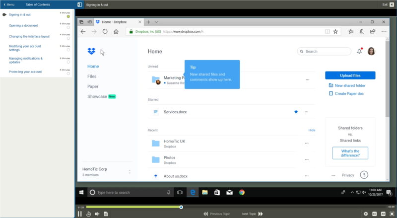Toggle closed captions CC
Viewport: 397px width, 218px height.
375,214
